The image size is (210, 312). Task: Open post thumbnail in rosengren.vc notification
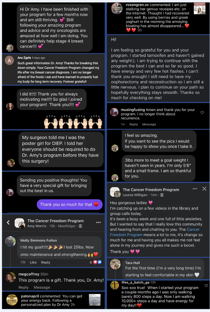point(200,8)
